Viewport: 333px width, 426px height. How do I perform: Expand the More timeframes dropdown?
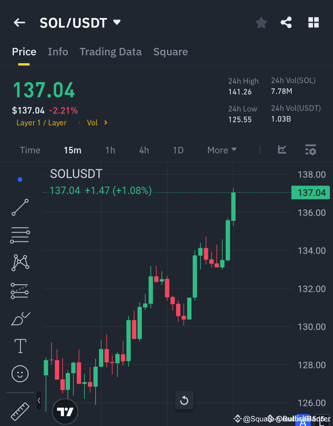coord(222,150)
